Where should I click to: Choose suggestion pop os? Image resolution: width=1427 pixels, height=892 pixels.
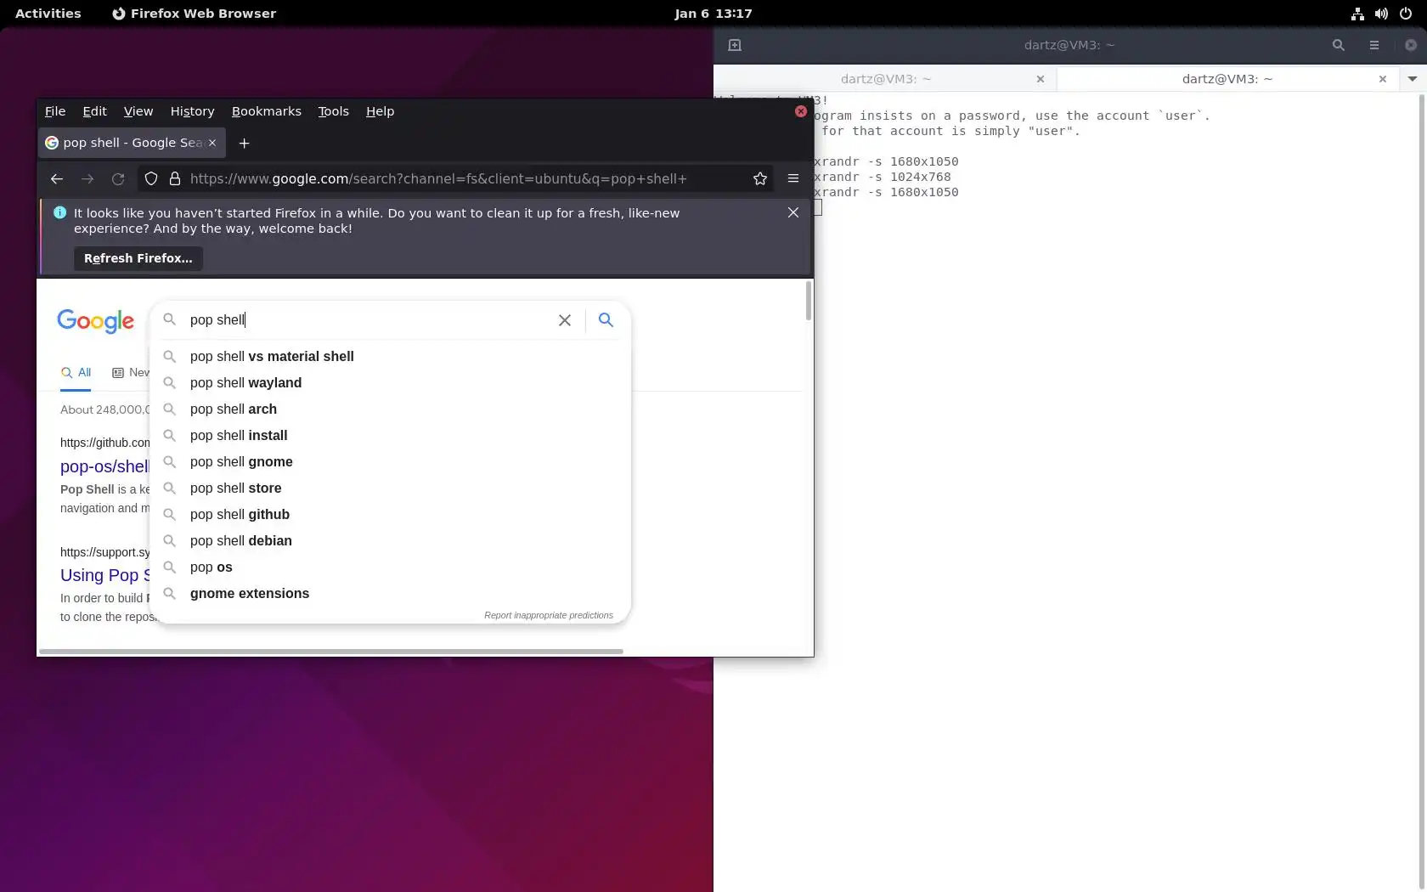391,567
